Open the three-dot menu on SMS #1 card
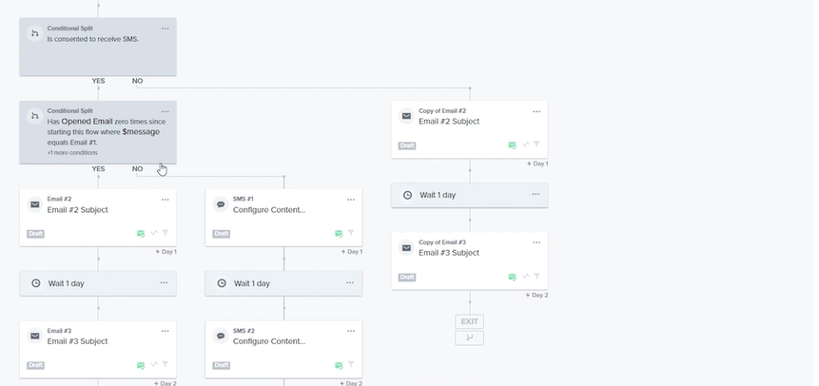 coord(350,200)
